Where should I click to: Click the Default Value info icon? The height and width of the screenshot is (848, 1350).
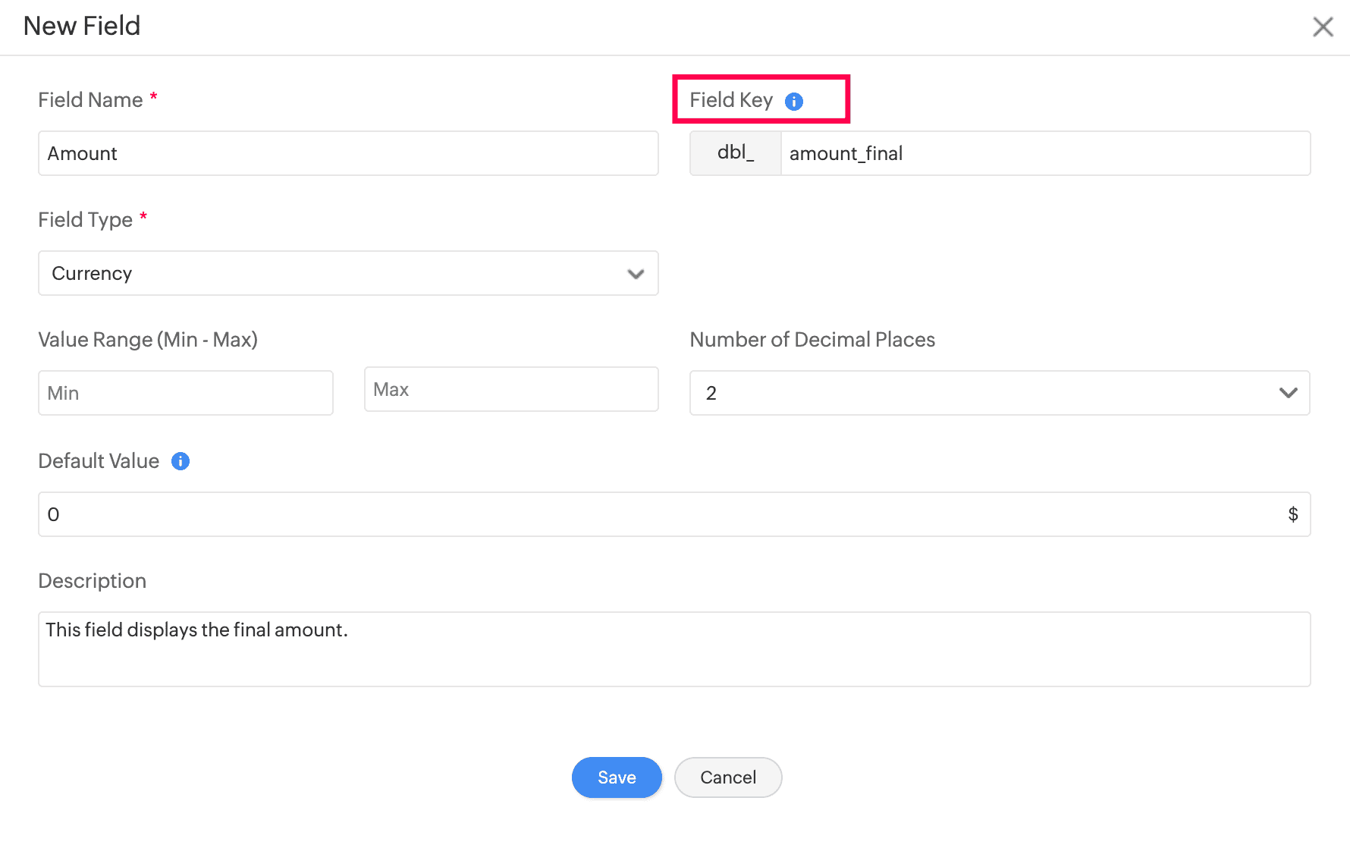click(x=181, y=460)
